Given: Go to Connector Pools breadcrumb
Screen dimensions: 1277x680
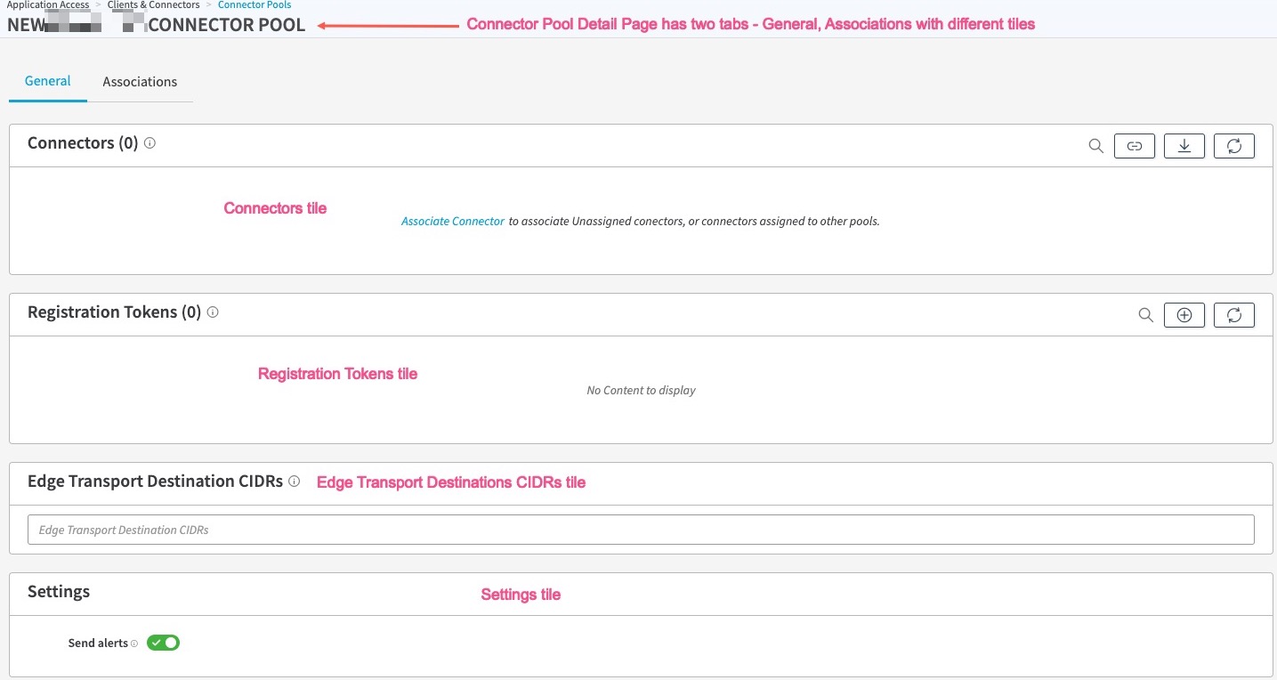Looking at the screenshot, I should 255,5.
